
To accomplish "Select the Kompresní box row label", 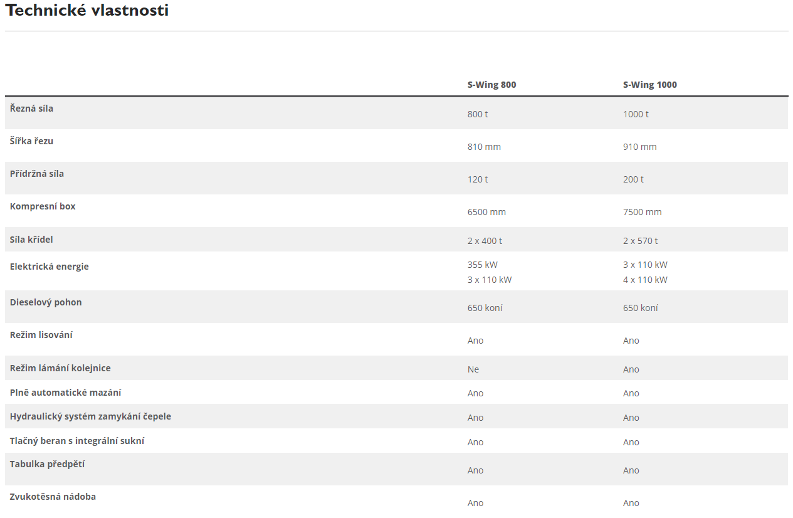I will pos(43,206).
